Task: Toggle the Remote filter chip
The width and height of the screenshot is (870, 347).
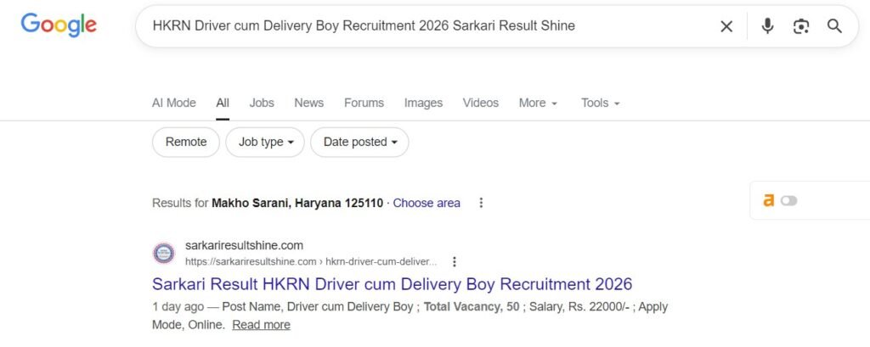Action: click(186, 142)
